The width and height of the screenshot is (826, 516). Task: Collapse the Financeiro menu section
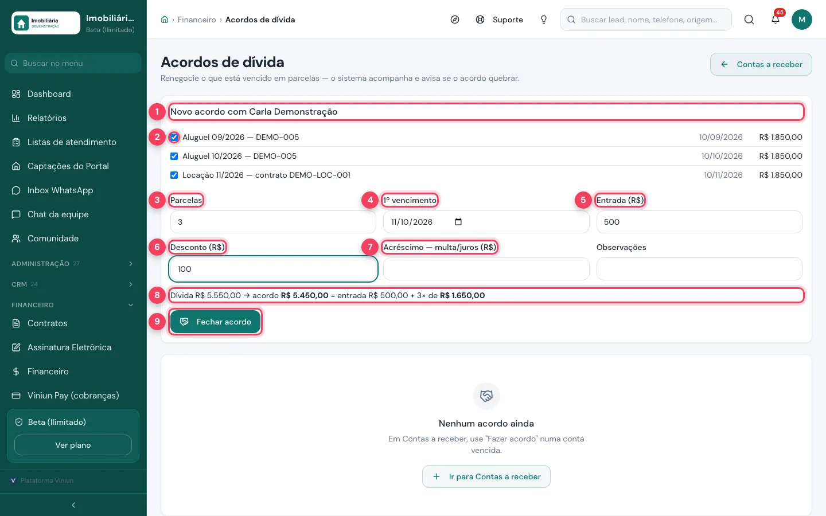tap(73, 305)
